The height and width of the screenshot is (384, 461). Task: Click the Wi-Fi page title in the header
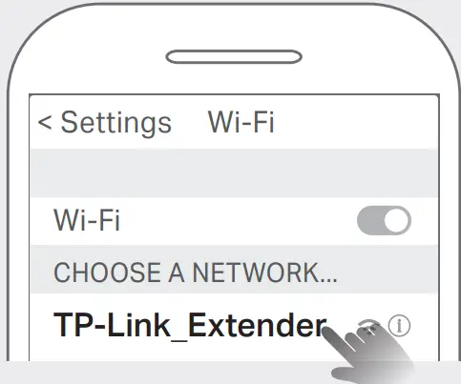tap(241, 122)
